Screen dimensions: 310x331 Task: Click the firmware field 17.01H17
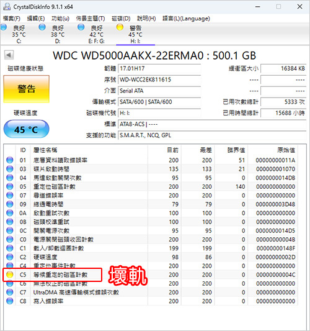click(159, 68)
